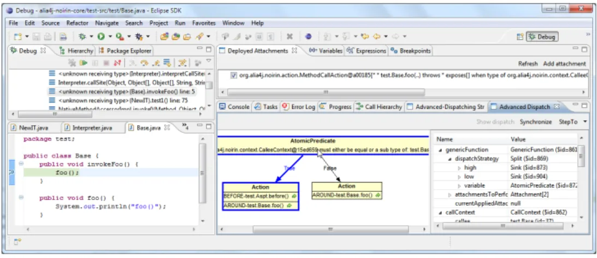
Task: Click the Last Edit Location arrow icon
Action: [x=365, y=37]
